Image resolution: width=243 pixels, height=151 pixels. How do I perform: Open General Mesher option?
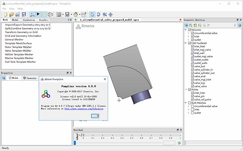tap(14, 40)
